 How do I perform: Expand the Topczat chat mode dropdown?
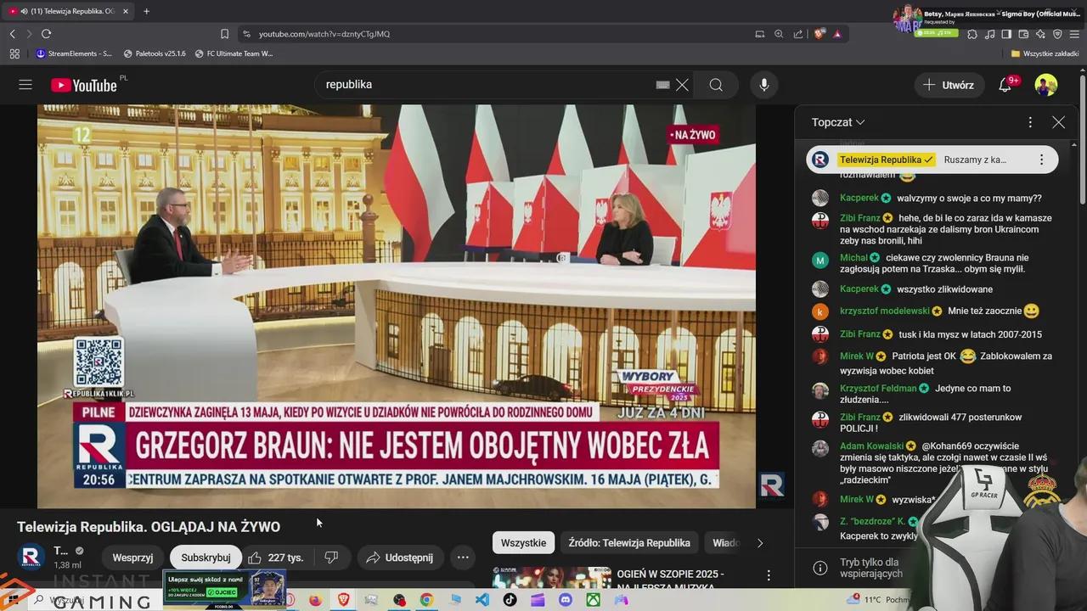pos(838,122)
